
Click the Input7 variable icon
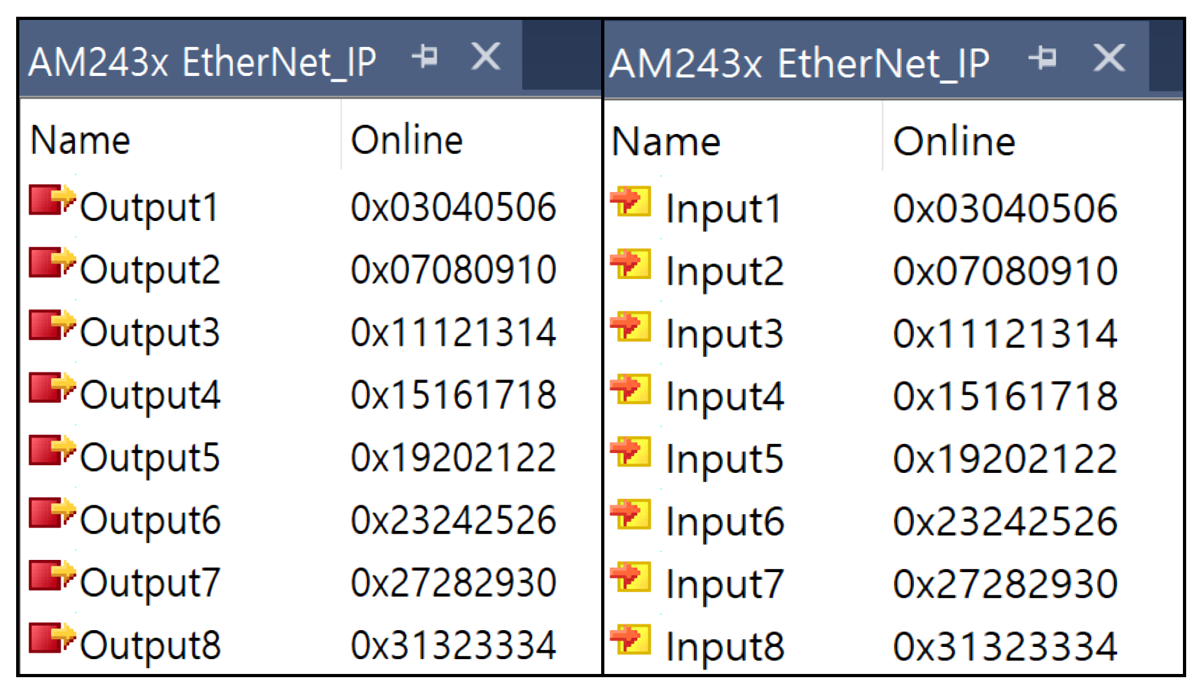pyautogui.click(x=631, y=577)
